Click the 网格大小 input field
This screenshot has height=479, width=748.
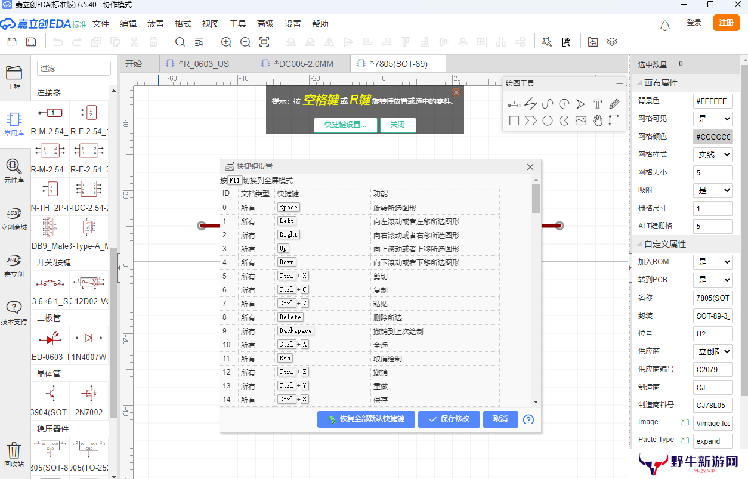pyautogui.click(x=713, y=172)
